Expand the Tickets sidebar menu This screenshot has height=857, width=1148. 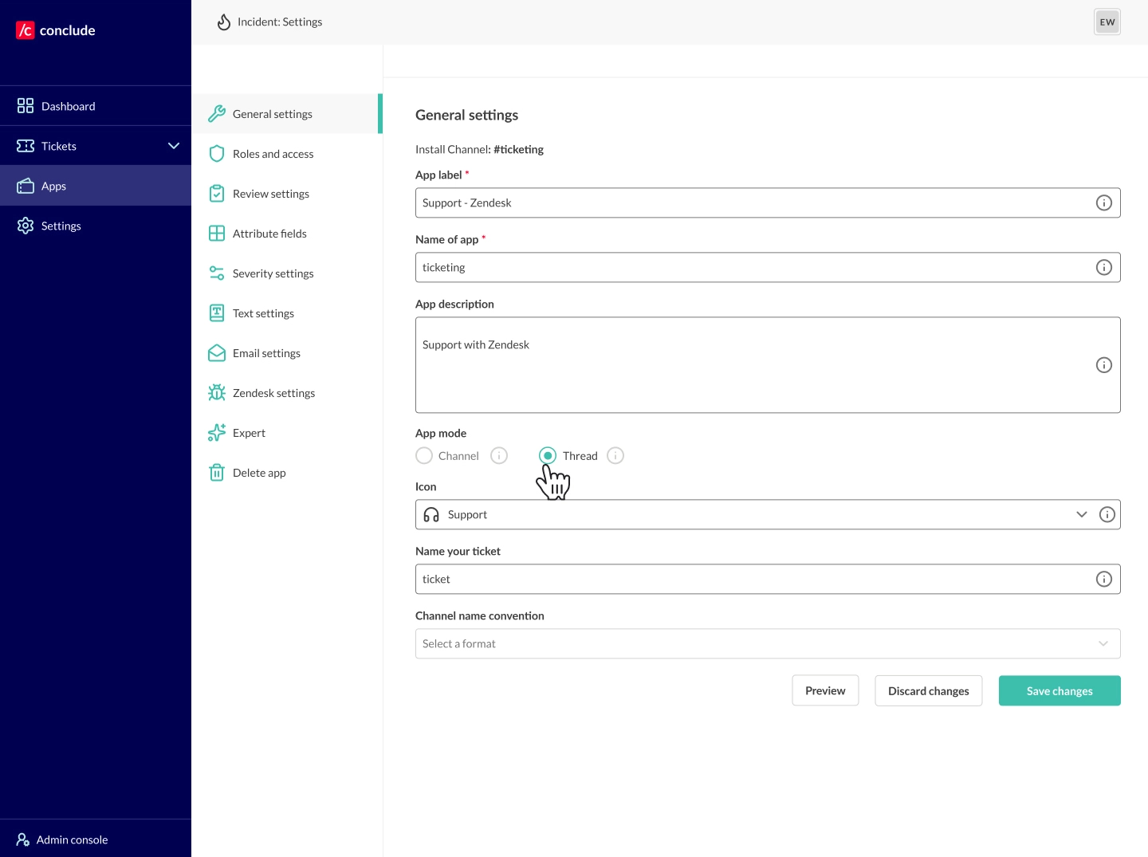pyautogui.click(x=173, y=146)
